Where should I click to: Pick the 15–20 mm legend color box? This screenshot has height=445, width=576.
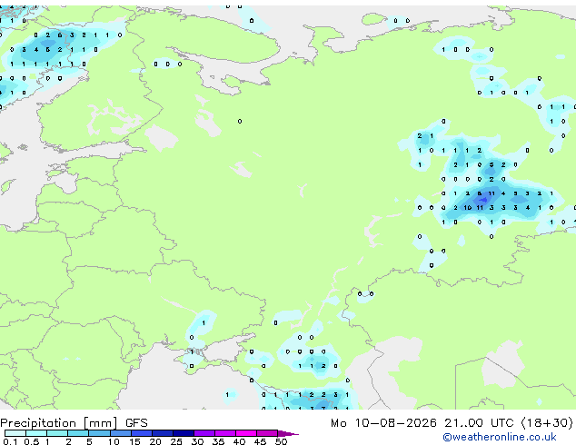[x=142, y=433]
